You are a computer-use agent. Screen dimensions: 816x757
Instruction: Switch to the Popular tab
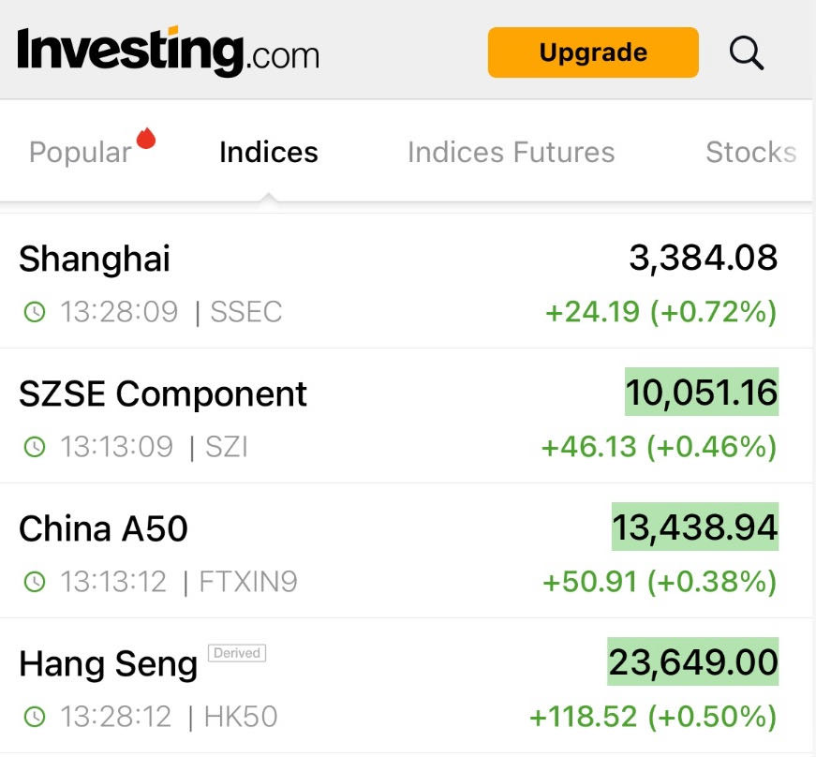click(81, 153)
